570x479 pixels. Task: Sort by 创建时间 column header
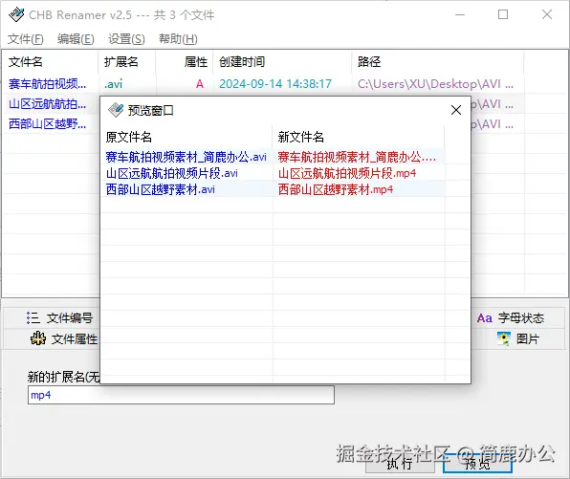click(x=282, y=62)
